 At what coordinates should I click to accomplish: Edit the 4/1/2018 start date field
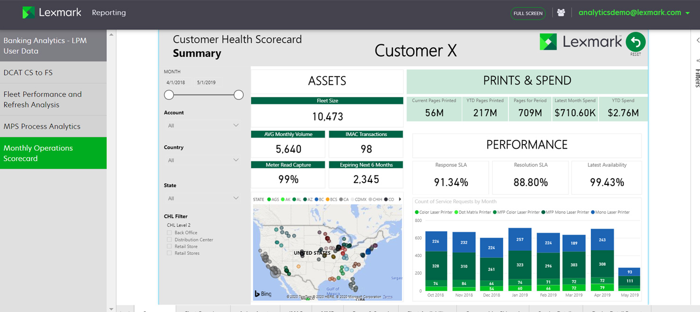(176, 83)
